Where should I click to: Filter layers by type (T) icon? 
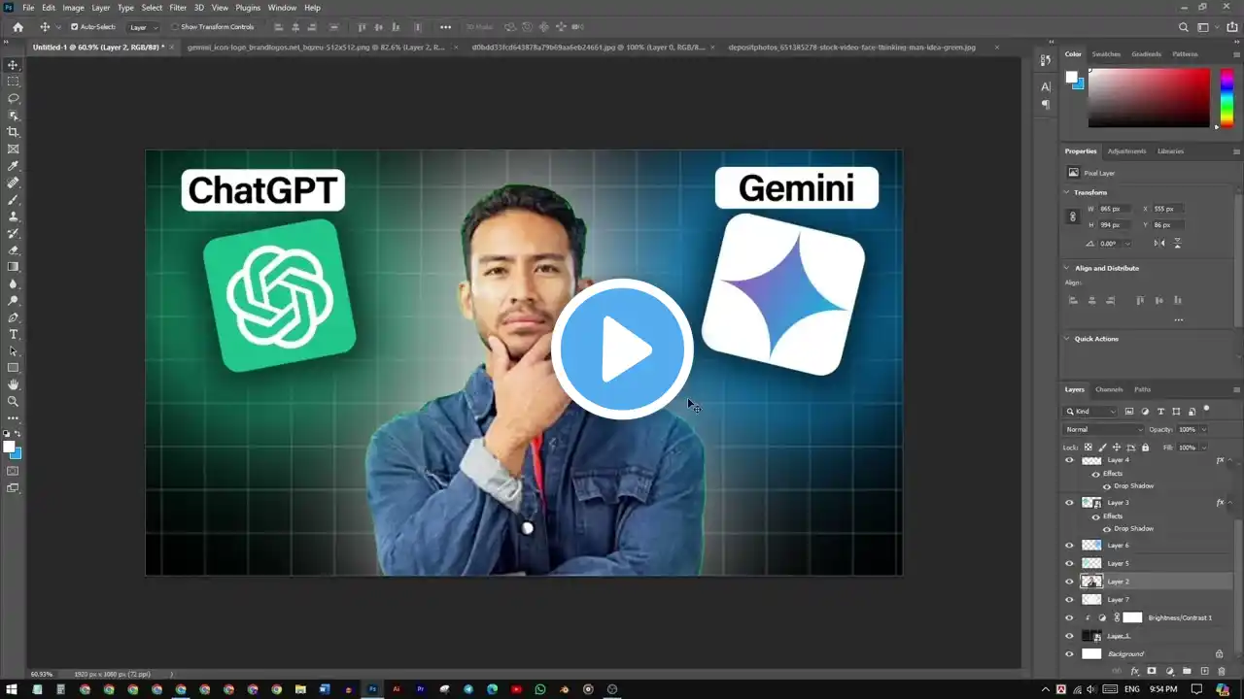click(x=1160, y=412)
